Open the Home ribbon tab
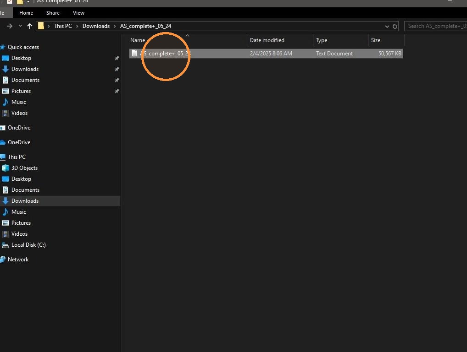Viewport: 467px width, 352px height. 26,13
